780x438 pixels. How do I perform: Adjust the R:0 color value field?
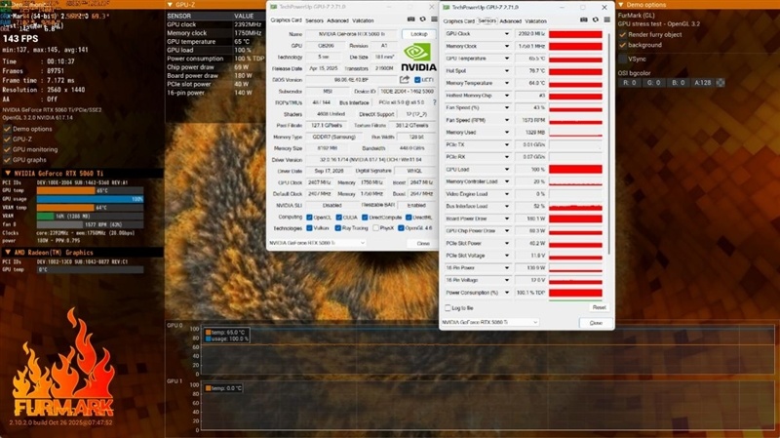[630, 83]
